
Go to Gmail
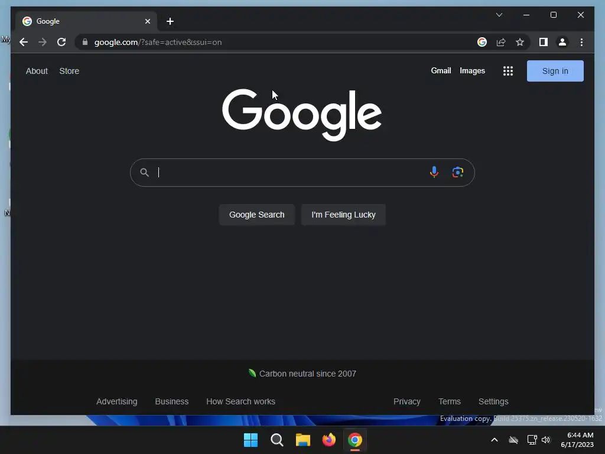[x=441, y=71]
